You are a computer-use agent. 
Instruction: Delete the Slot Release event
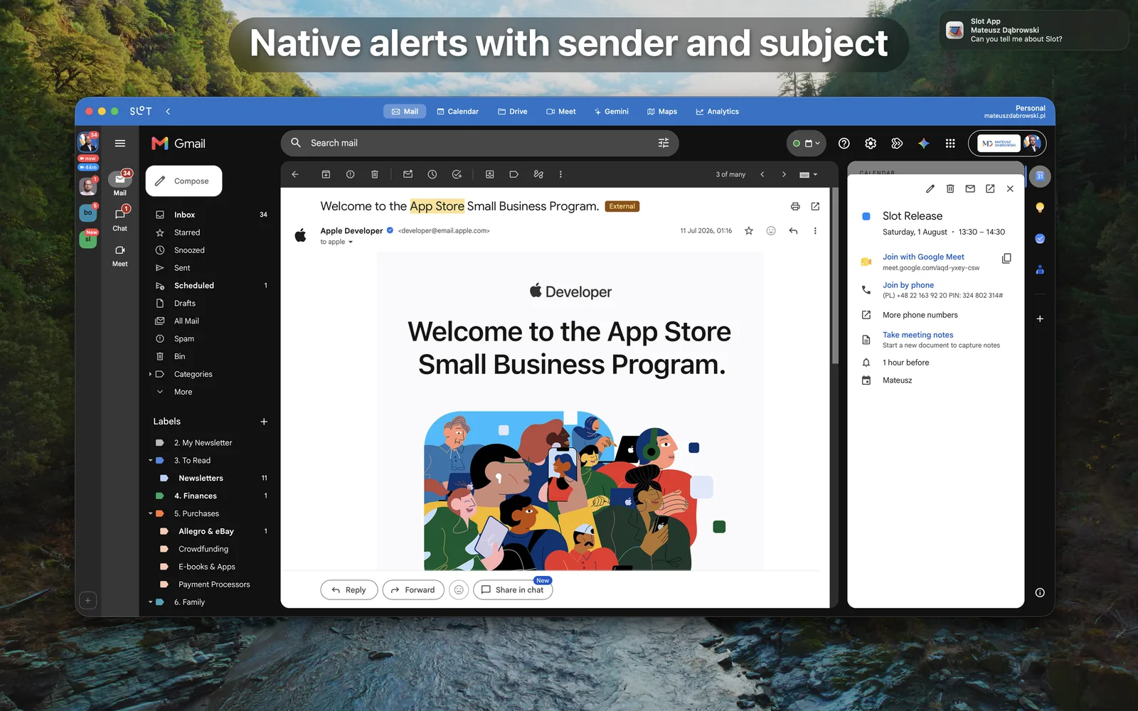pos(950,188)
